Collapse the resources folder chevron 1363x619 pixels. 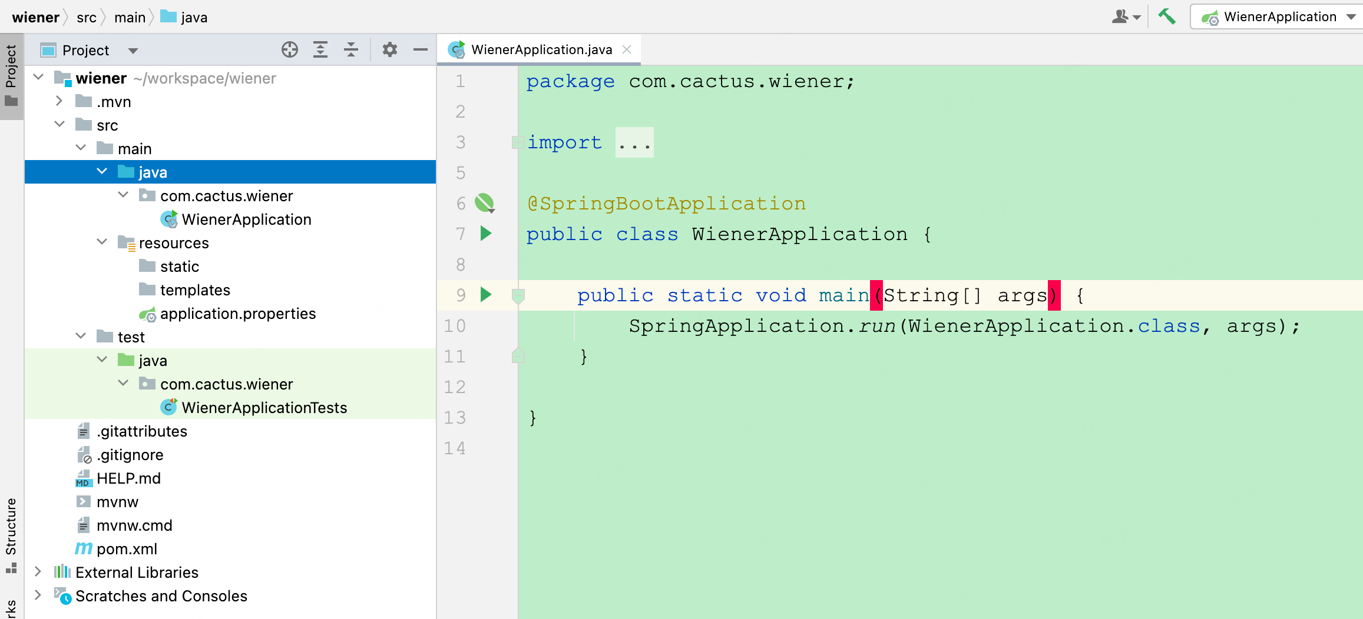click(x=102, y=242)
